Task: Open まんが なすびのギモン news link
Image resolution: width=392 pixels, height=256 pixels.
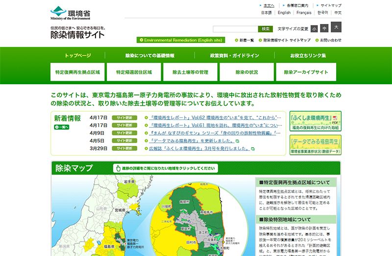Action: click(215, 133)
